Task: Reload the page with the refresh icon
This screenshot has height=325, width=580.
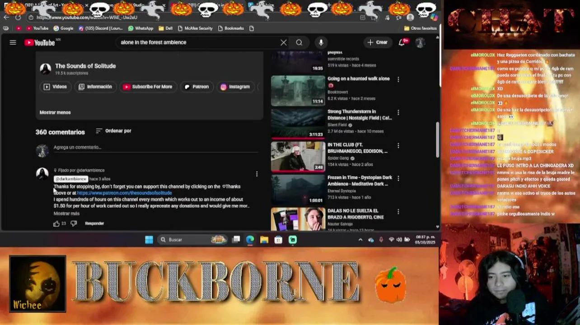Action: [x=18, y=18]
